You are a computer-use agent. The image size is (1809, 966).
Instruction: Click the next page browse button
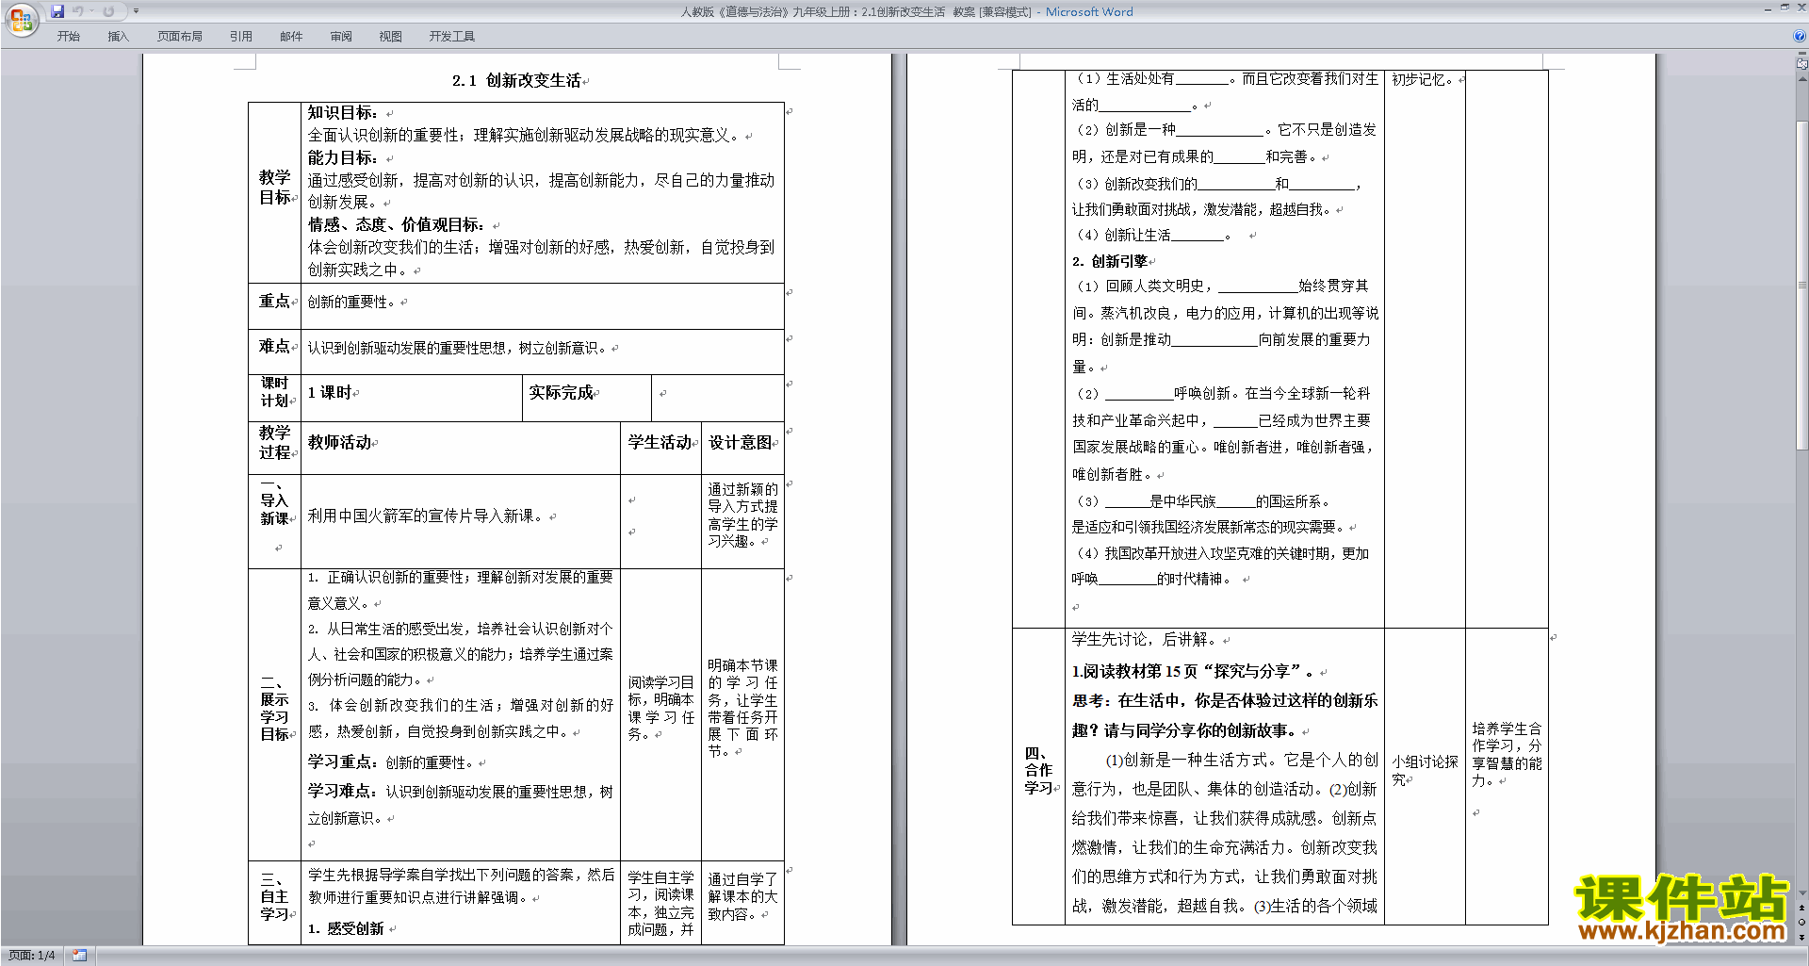point(1802,937)
